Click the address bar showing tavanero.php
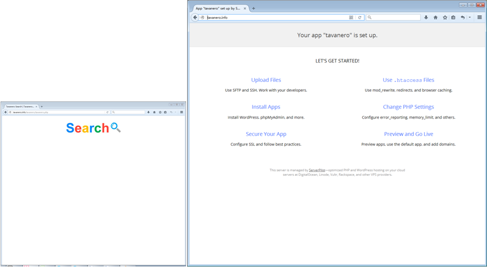Viewport: 487px width, 267px height. pyautogui.click(x=59, y=112)
